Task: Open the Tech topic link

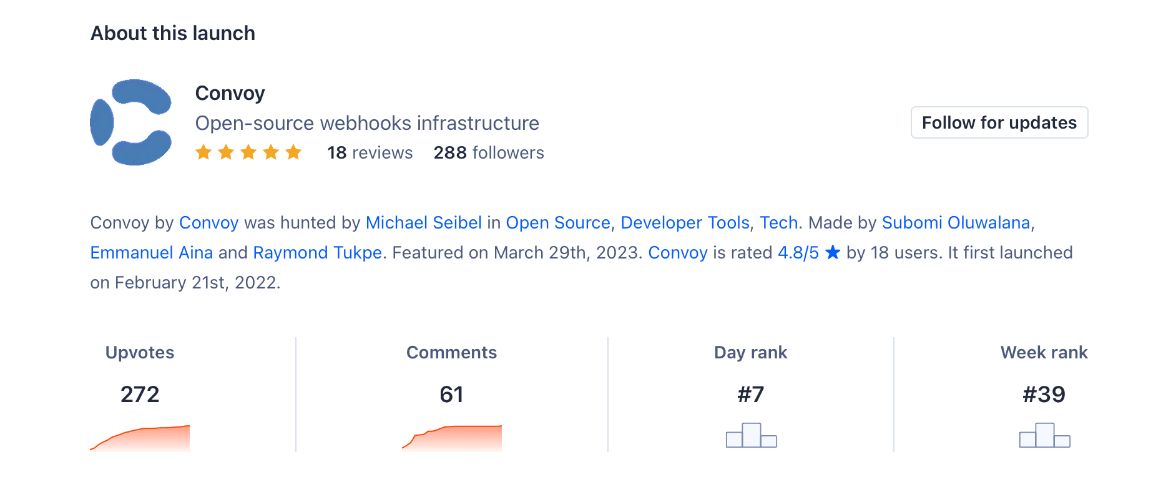Action: [778, 222]
